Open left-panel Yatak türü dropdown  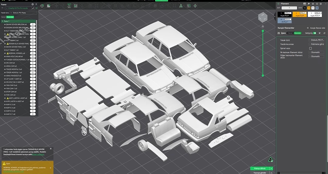point(23,13)
